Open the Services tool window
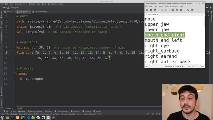 click(x=97, y=111)
